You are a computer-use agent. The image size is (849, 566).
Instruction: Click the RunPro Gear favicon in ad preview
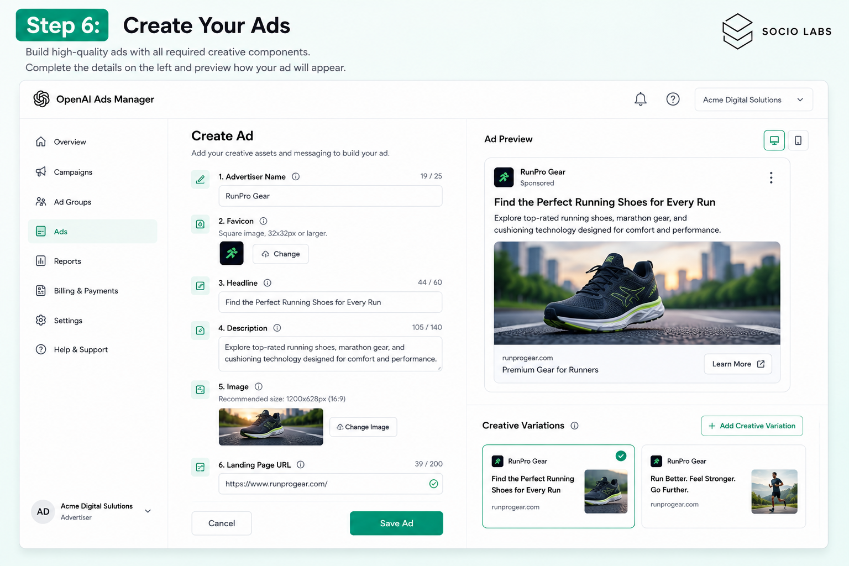pyautogui.click(x=504, y=177)
